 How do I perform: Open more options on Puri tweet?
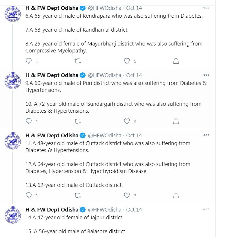[206, 75]
